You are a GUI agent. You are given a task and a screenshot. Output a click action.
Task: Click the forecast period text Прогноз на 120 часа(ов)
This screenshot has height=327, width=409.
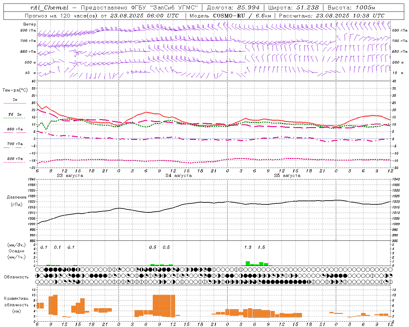tap(61, 16)
